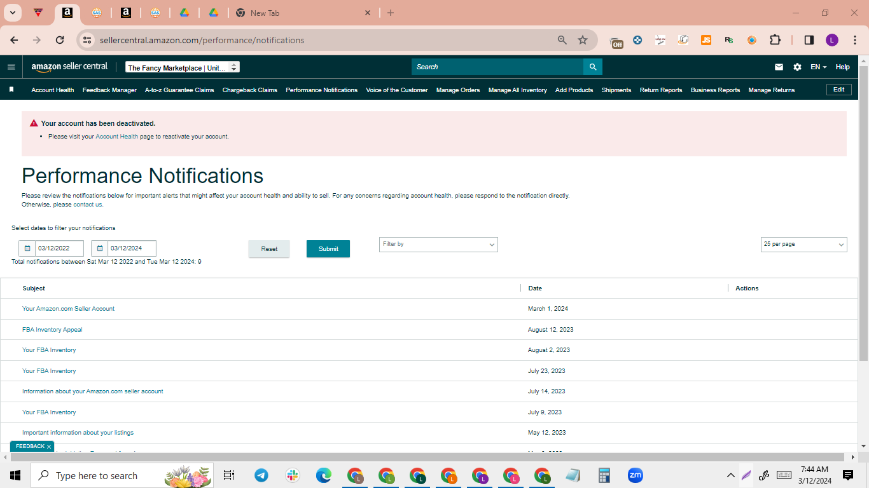Open the Chrome tab search chevron
The height and width of the screenshot is (488, 869).
(x=12, y=13)
